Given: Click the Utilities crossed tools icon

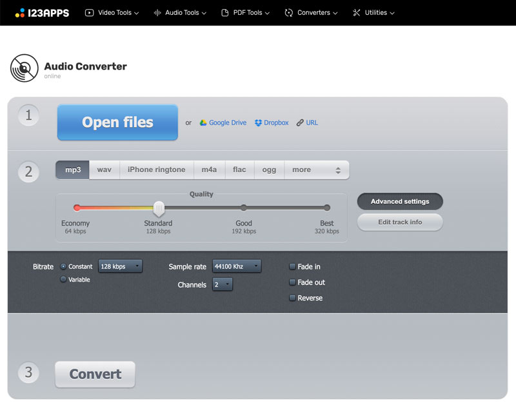Looking at the screenshot, I should tap(357, 13).
